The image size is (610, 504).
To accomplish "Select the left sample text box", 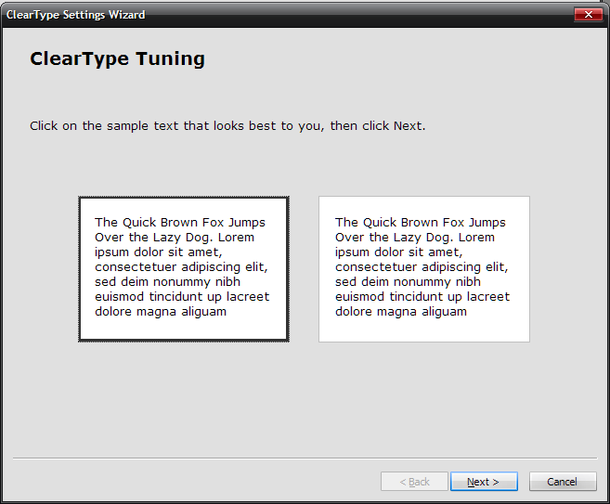I will [x=184, y=269].
